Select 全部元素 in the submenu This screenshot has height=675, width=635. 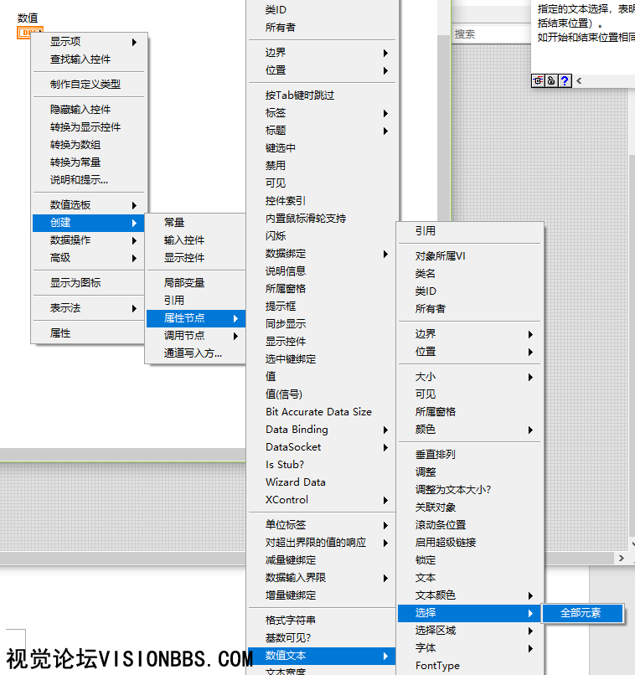pos(581,613)
